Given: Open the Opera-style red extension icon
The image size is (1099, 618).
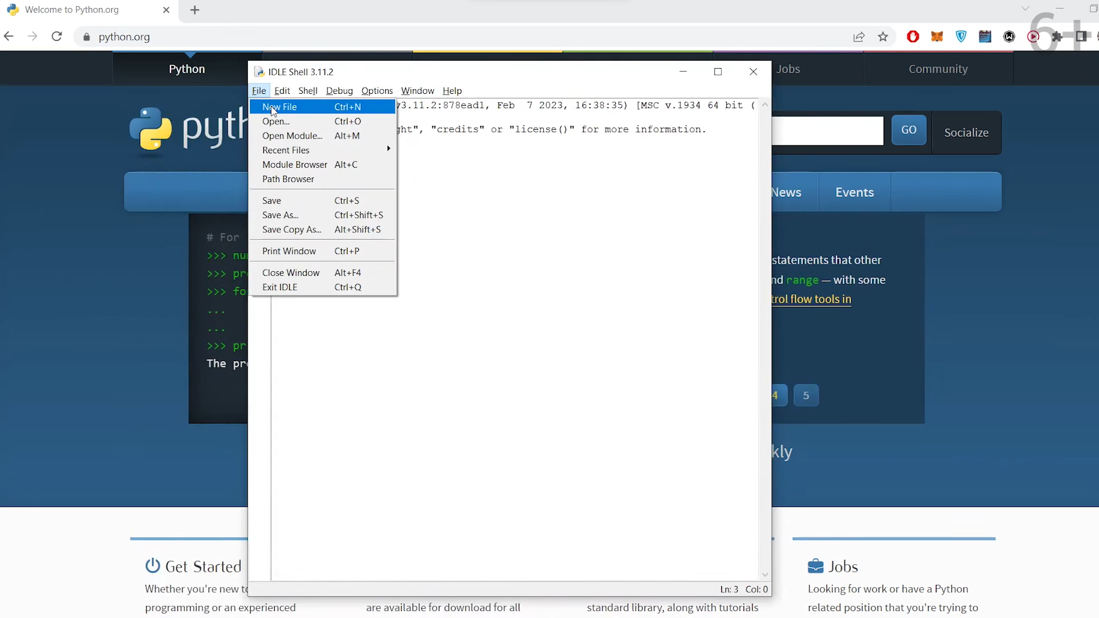Looking at the screenshot, I should 913,37.
